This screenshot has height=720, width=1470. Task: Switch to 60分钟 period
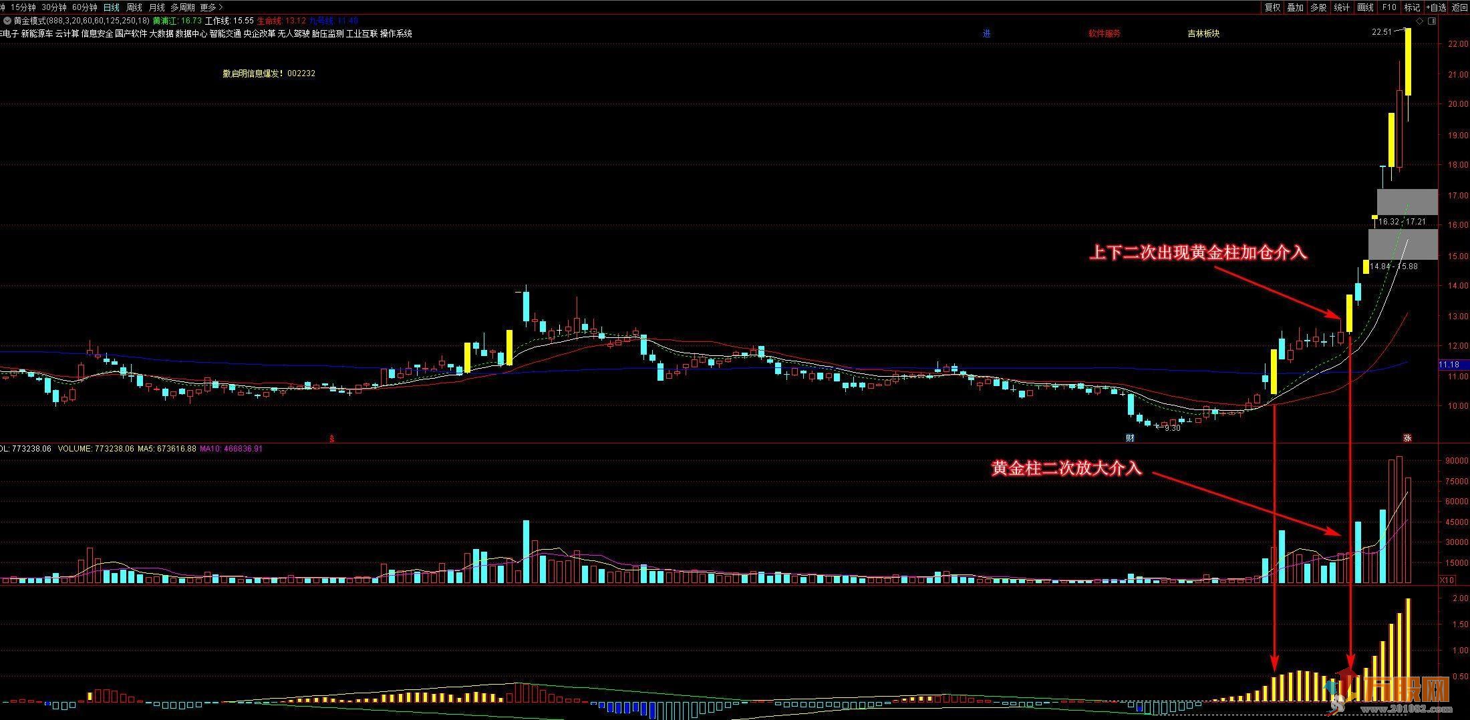tap(85, 7)
